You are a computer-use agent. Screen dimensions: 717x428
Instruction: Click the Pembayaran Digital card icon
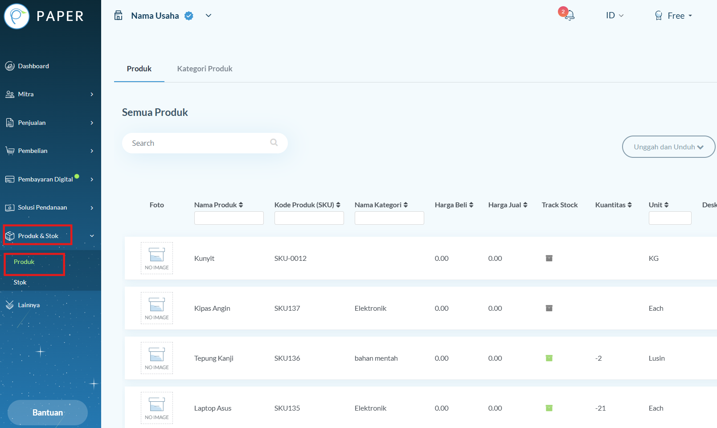pyautogui.click(x=10, y=179)
